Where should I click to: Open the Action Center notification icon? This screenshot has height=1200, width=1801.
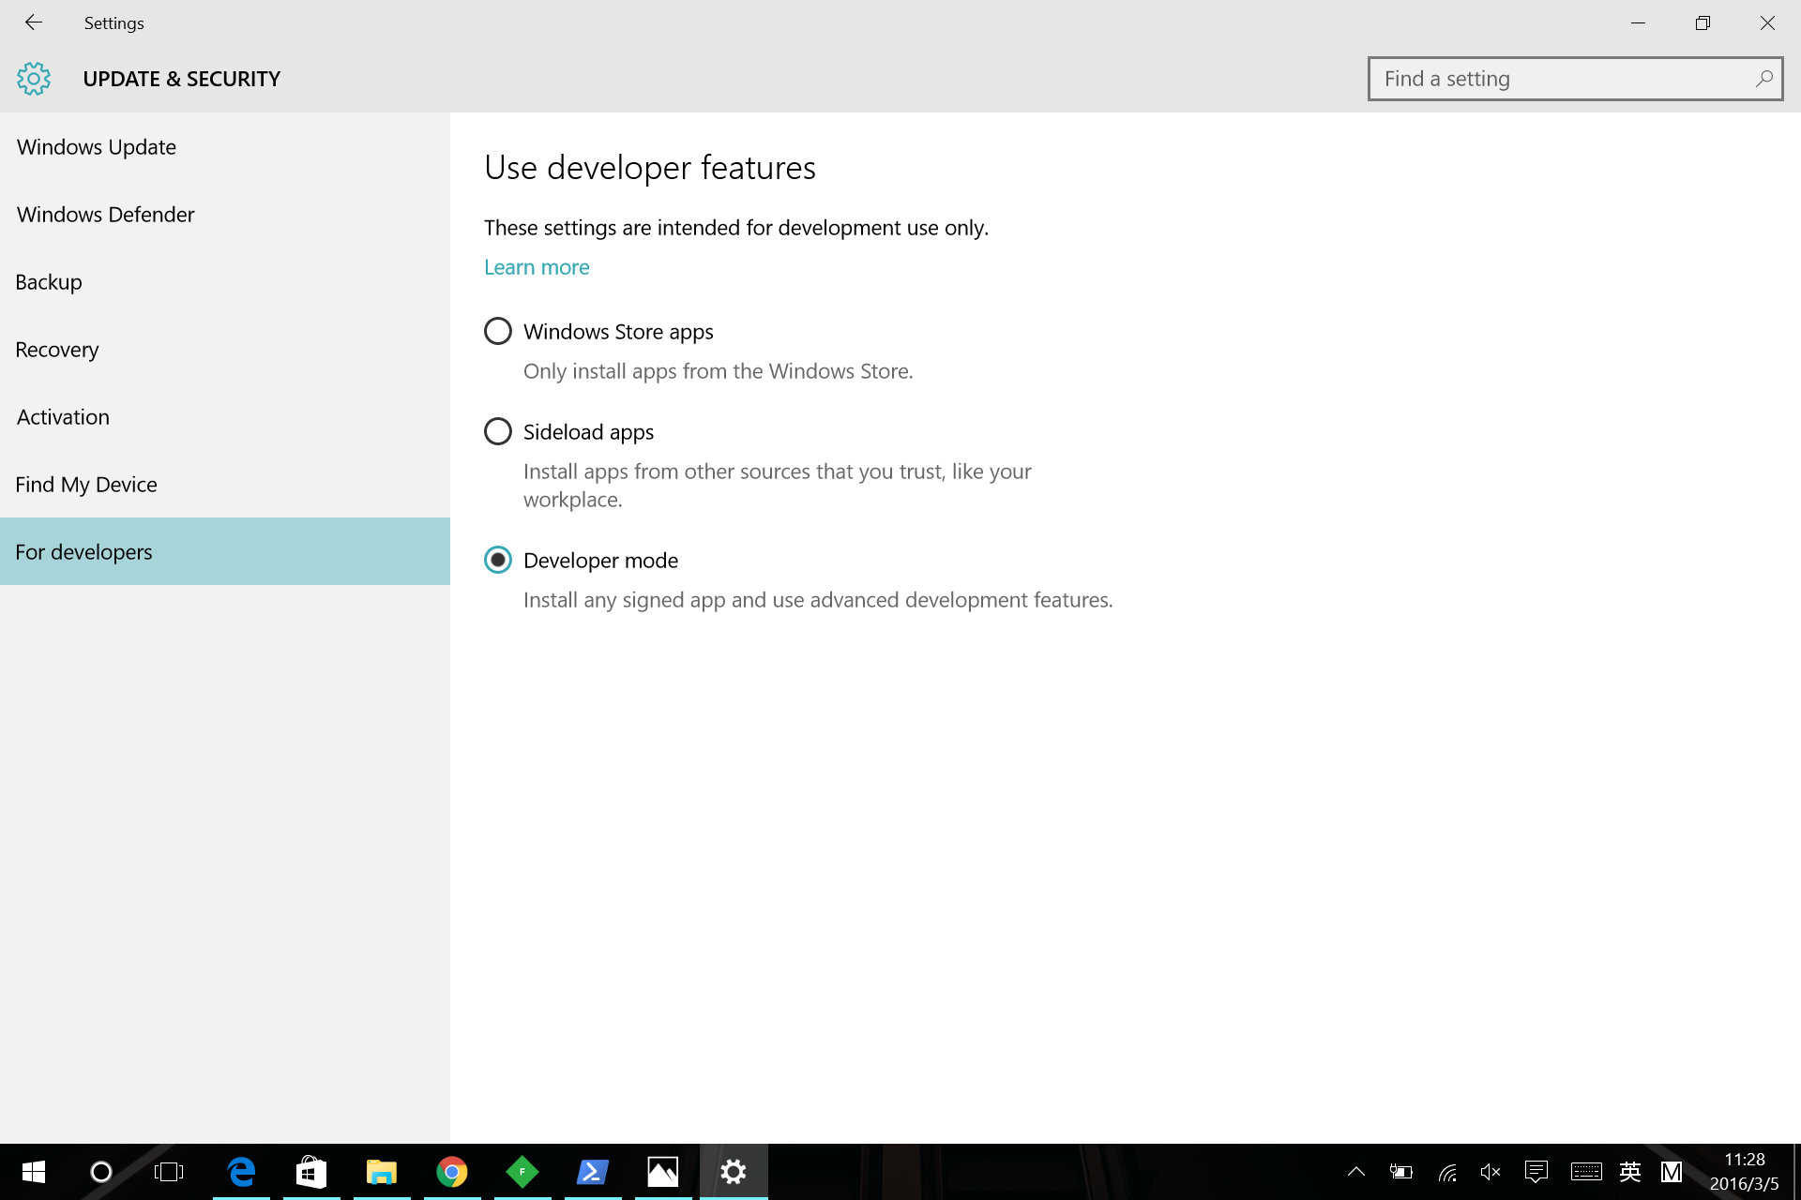pyautogui.click(x=1536, y=1172)
